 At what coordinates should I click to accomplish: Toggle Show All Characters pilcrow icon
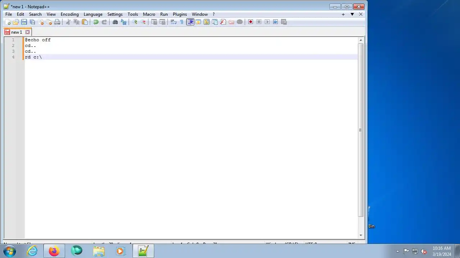click(182, 22)
